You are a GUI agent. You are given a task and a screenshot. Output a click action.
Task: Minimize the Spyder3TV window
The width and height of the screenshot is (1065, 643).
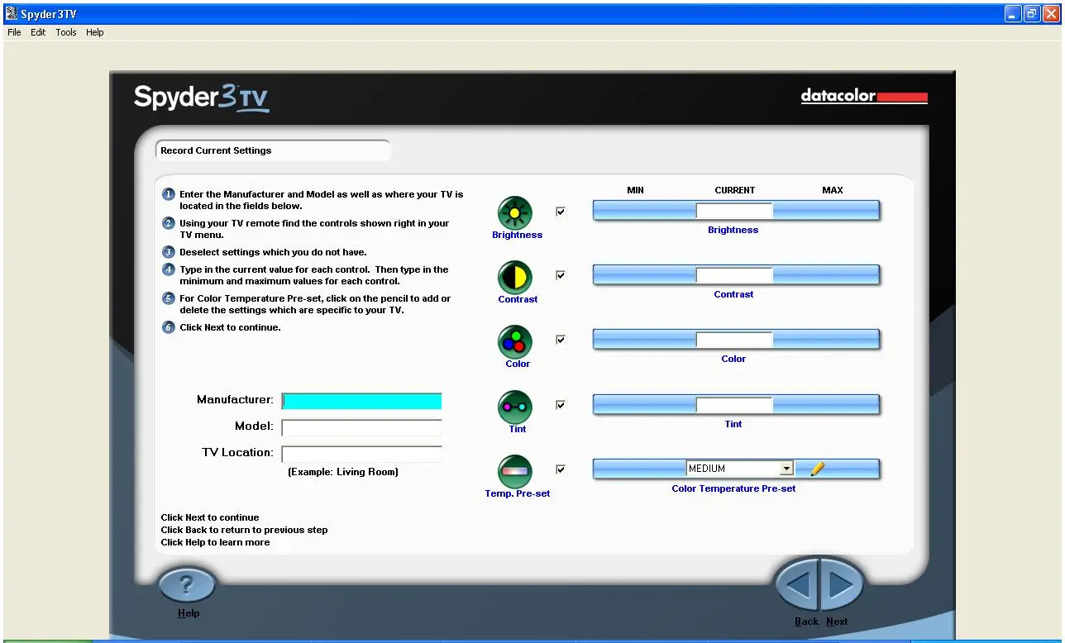pyautogui.click(x=1013, y=13)
